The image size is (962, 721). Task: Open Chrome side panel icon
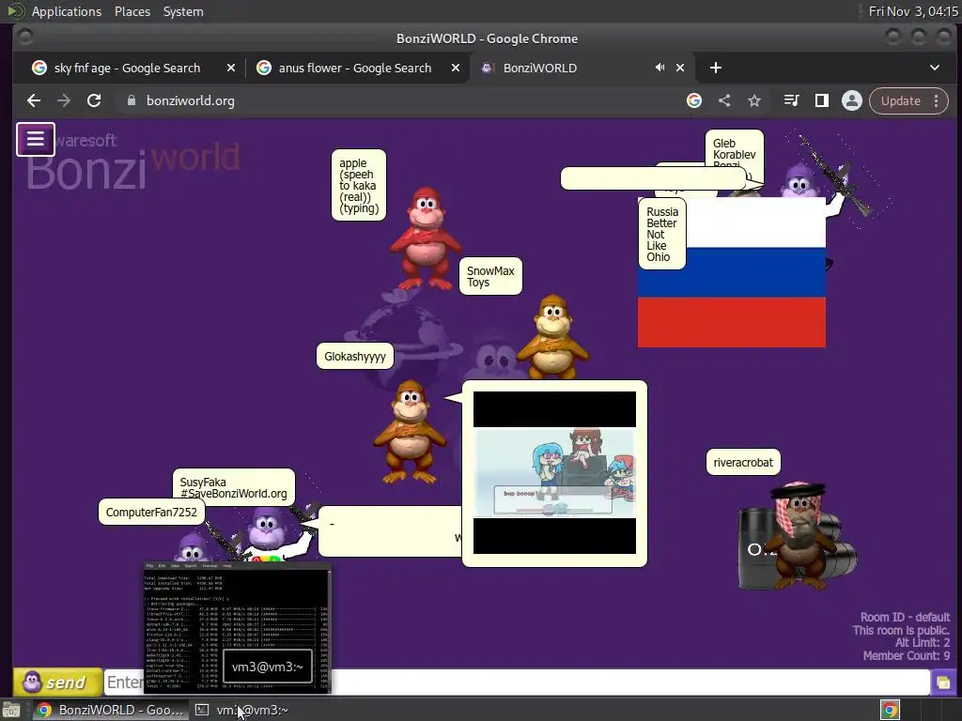point(821,100)
